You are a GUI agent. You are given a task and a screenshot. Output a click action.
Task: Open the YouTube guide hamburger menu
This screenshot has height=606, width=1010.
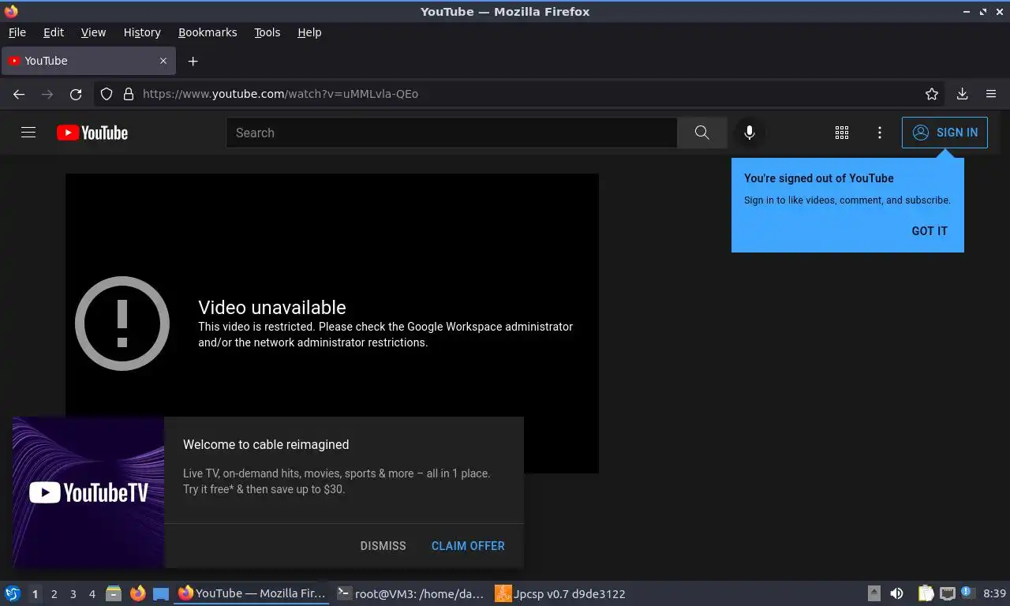pyautogui.click(x=28, y=133)
